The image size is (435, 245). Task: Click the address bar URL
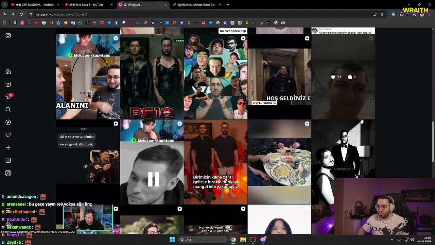pyautogui.click(x=61, y=14)
